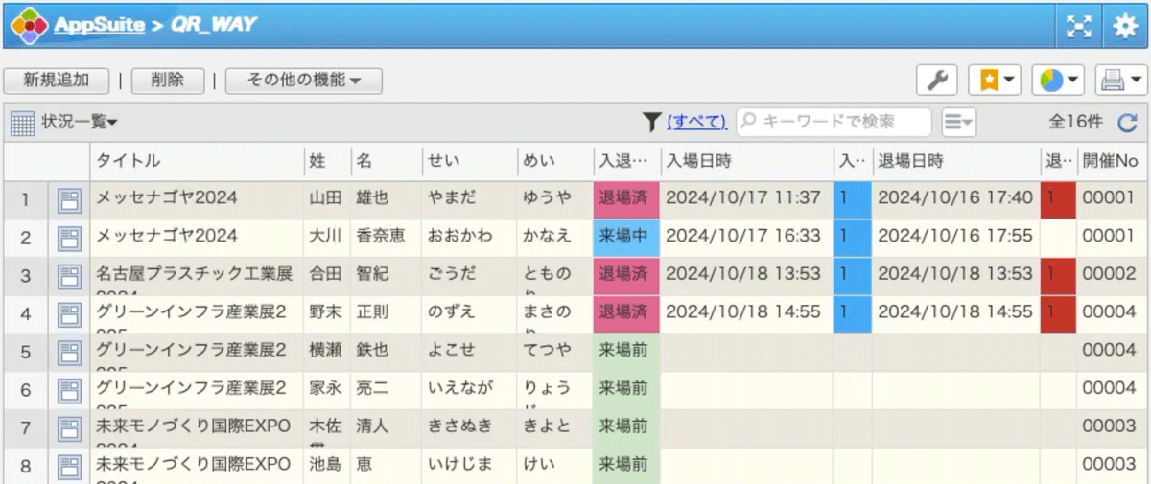Click the filter funnel icon

[652, 122]
